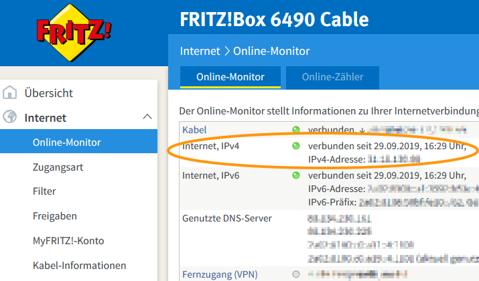Click the Internet globe icon

point(10,118)
